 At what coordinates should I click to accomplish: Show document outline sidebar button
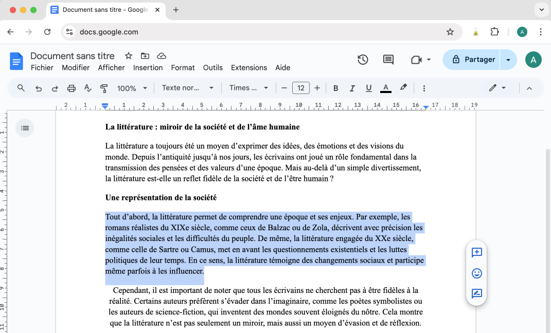(25, 128)
